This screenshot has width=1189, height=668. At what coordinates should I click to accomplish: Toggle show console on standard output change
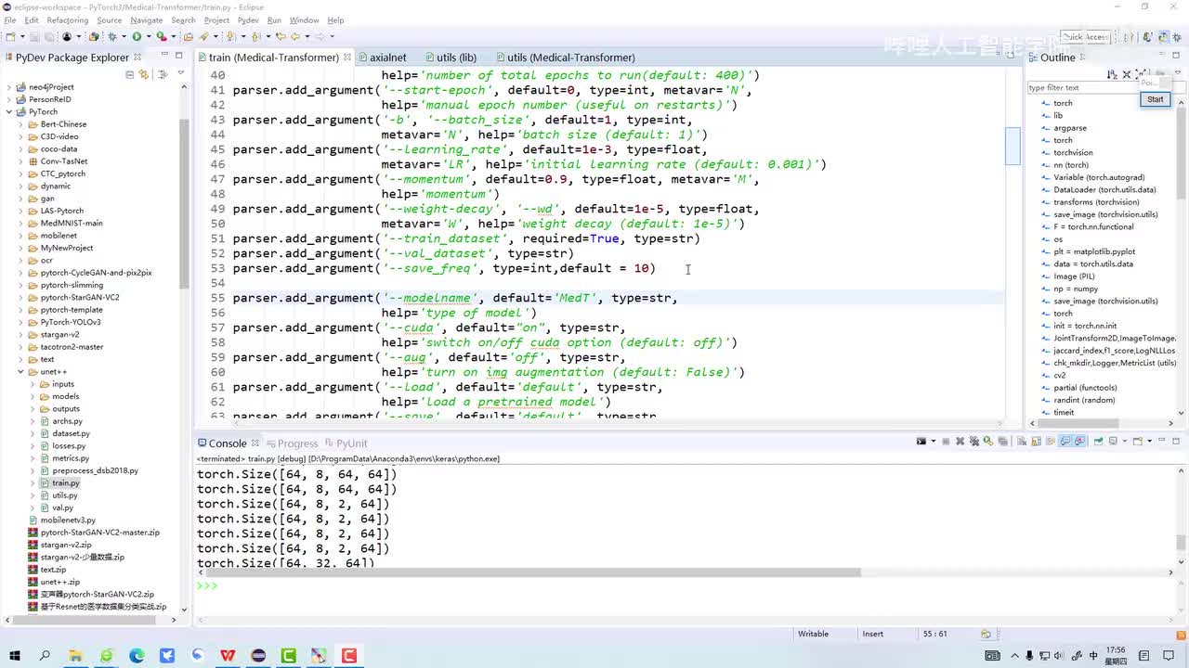tap(1065, 442)
